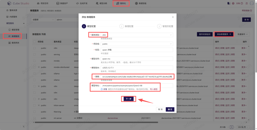Close the 添加 推理服务 dialog
The height and width of the screenshot is (130, 257).
(x=173, y=17)
